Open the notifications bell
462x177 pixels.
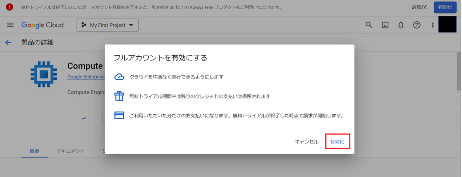401,25
